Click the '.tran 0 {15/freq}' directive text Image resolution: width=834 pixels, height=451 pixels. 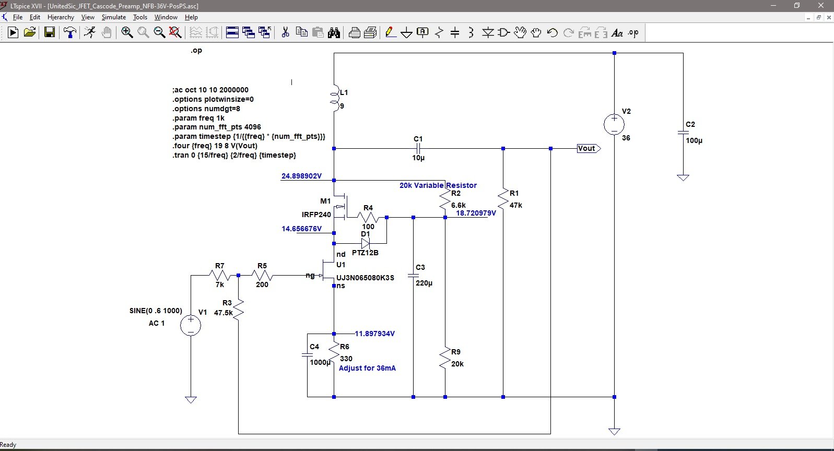coord(234,155)
